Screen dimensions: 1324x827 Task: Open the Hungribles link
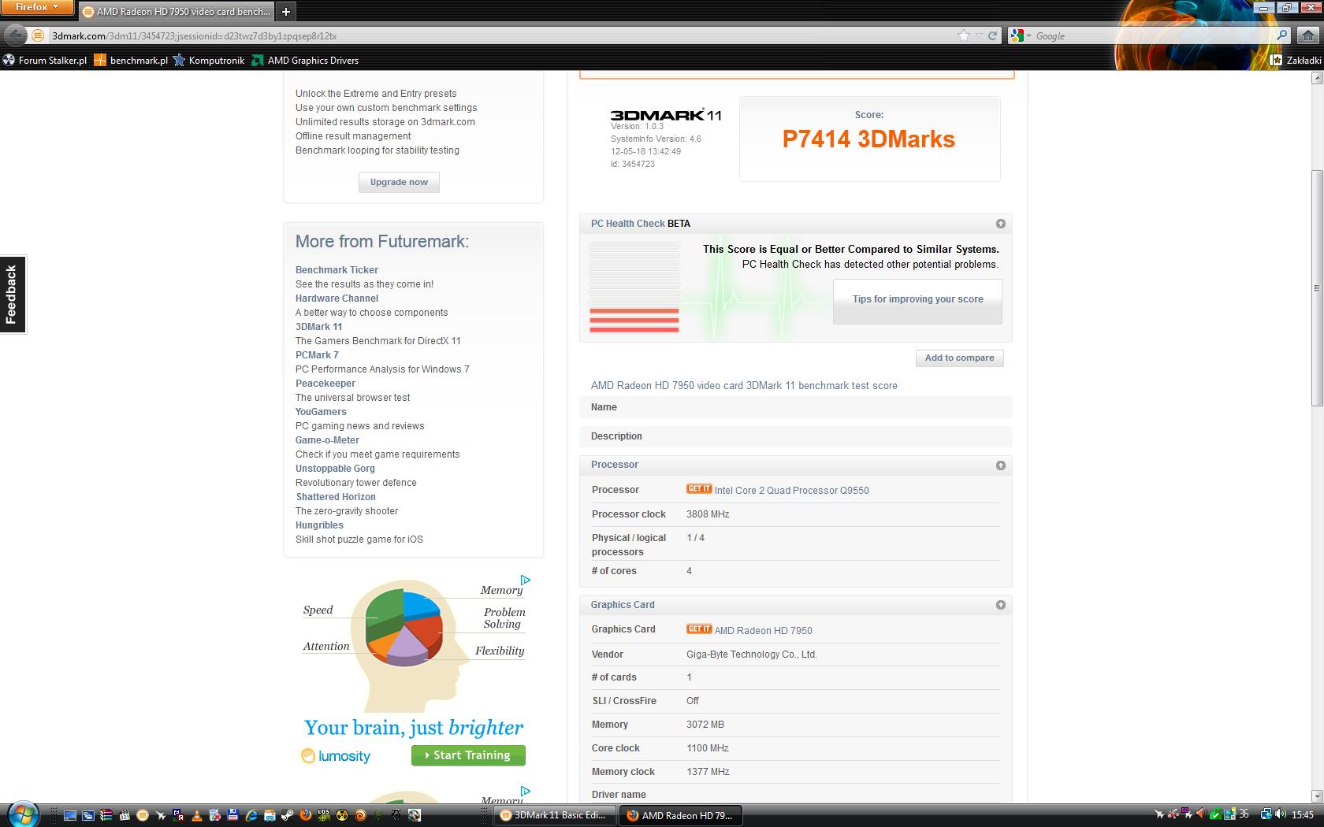point(319,525)
